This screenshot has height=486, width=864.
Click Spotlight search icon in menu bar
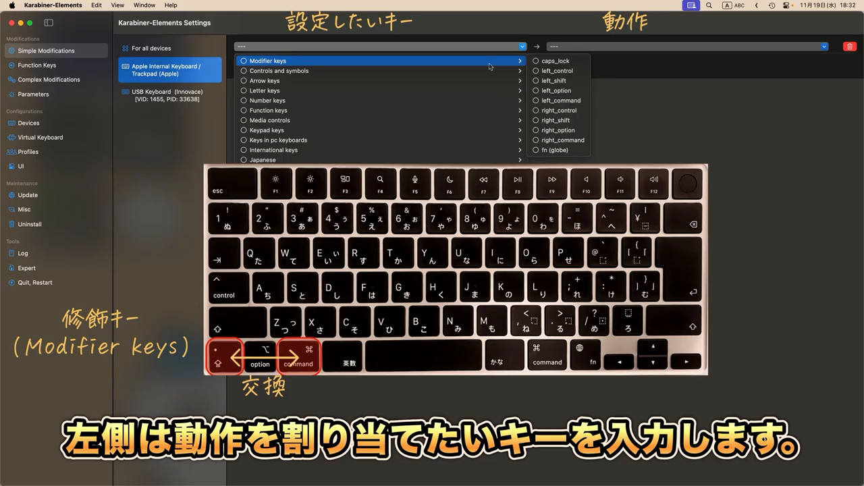709,5
